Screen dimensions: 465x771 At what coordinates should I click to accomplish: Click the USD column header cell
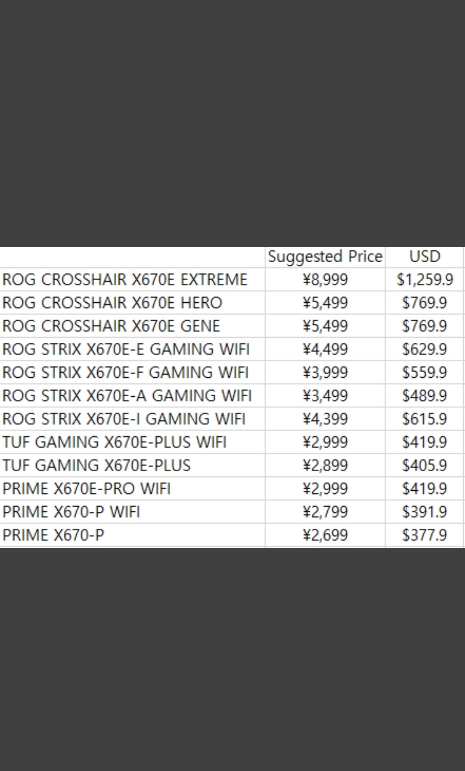coord(425,257)
